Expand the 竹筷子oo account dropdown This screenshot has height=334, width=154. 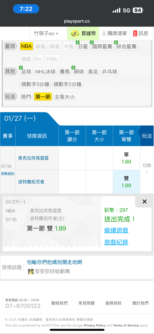46,33
